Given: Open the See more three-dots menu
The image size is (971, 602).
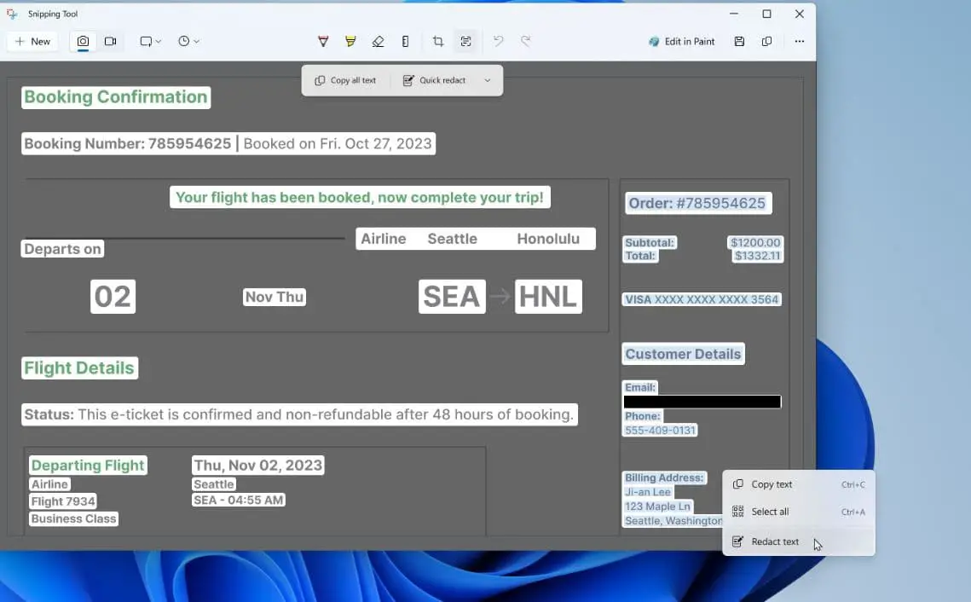Looking at the screenshot, I should click(800, 42).
